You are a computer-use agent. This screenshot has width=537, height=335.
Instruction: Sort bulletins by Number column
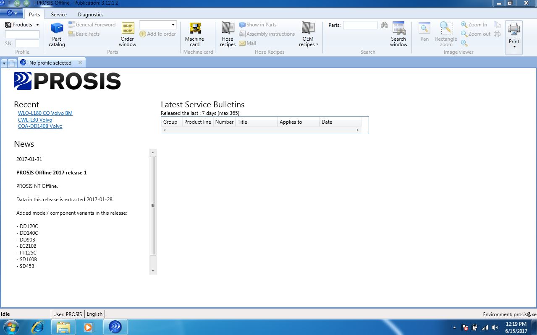click(x=225, y=122)
